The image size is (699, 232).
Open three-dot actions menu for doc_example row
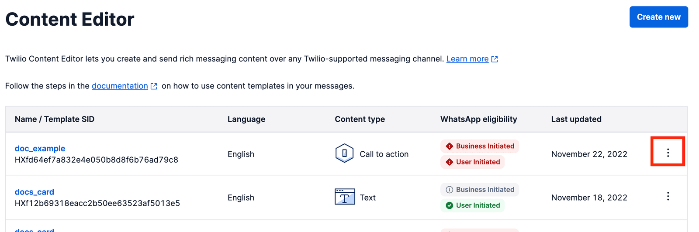point(668,152)
